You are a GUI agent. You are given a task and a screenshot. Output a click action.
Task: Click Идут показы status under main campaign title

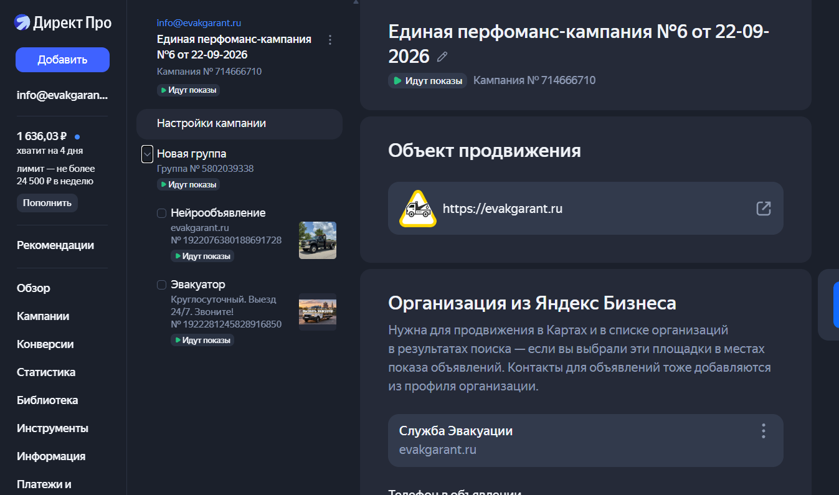[x=427, y=80]
